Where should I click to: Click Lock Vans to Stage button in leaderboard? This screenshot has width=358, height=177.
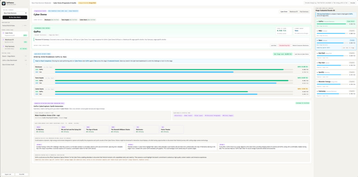[x=348, y=48]
